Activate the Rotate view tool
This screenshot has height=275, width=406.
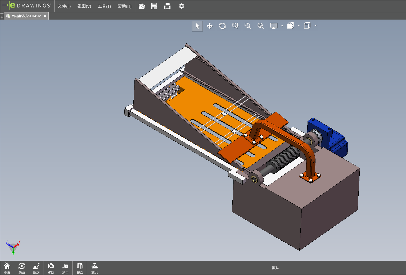tap(222, 26)
